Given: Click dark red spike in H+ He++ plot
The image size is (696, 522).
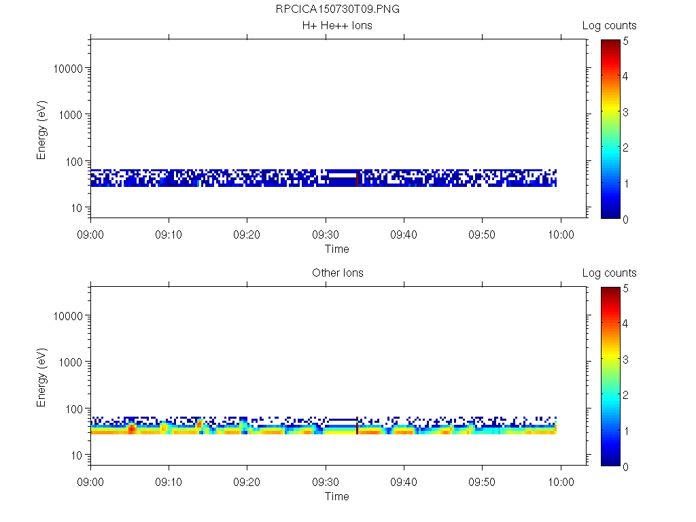Looking at the screenshot, I should coord(357,179).
